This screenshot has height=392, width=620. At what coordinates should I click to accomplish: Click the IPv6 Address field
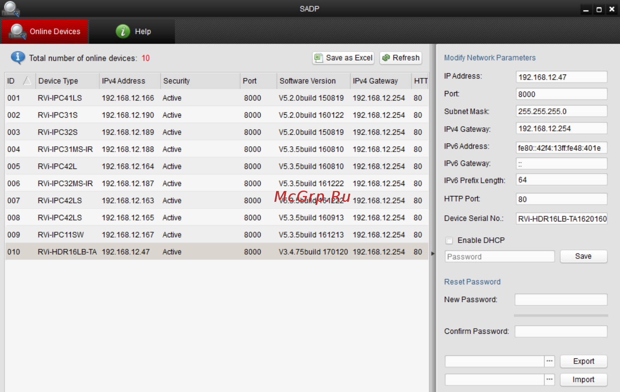pyautogui.click(x=561, y=148)
